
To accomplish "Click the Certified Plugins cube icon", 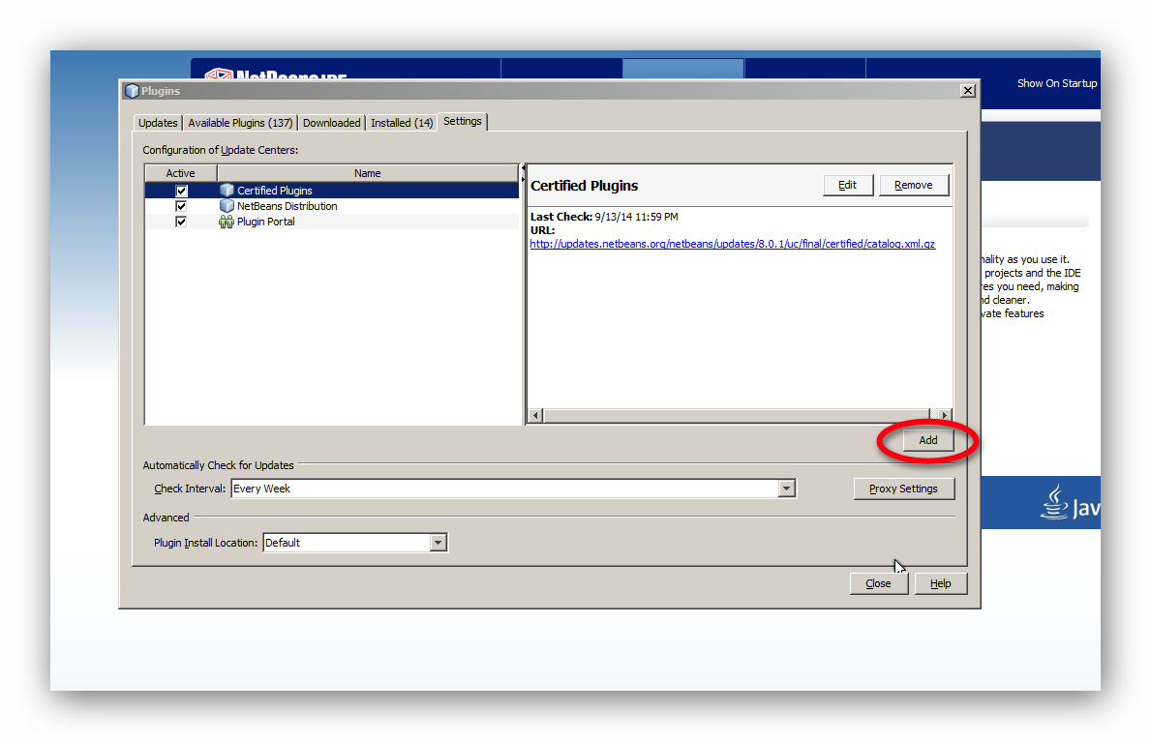I will point(227,190).
